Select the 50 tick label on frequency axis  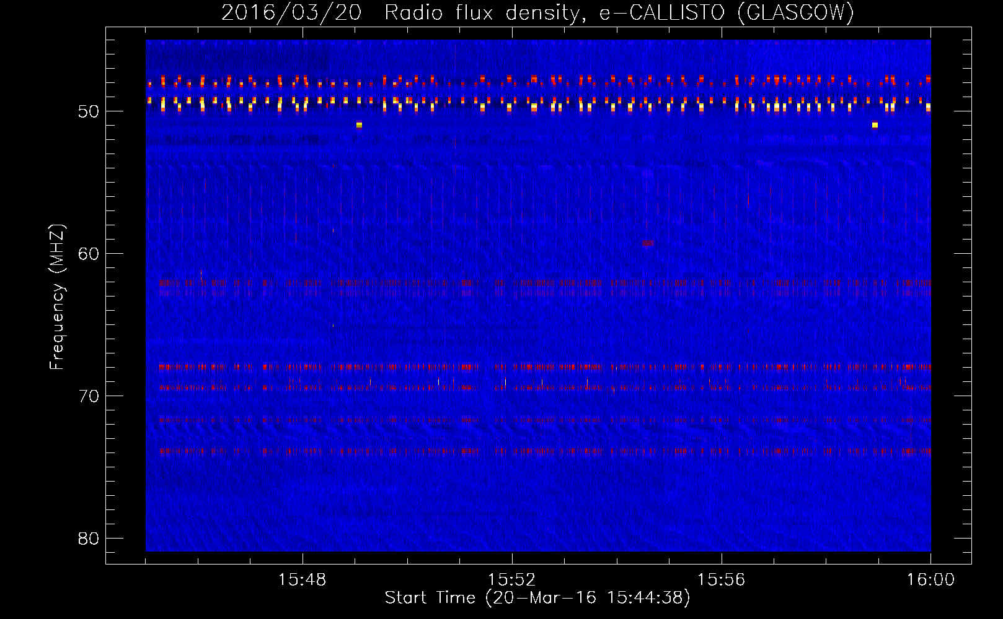click(89, 111)
